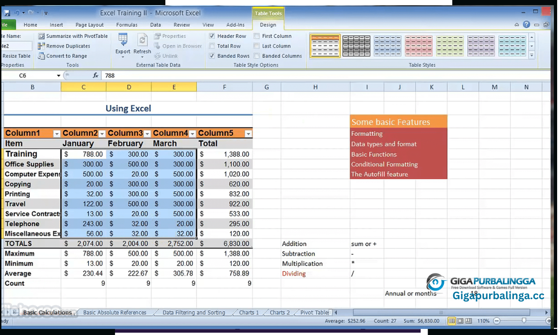Viewport: 559px width, 335px height.
Task: Enable the First Column checkbox
Action: 257,36
